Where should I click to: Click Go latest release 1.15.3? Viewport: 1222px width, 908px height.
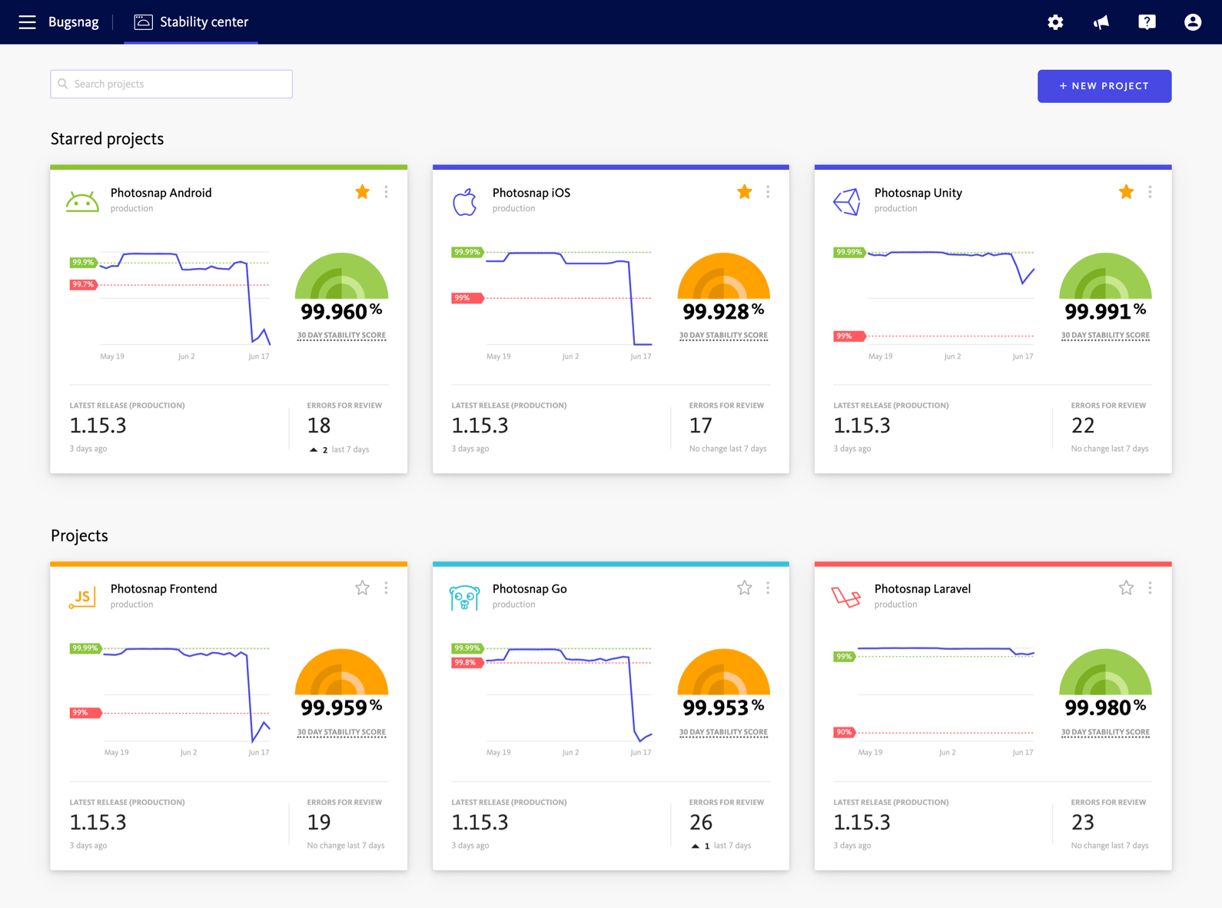point(480,823)
